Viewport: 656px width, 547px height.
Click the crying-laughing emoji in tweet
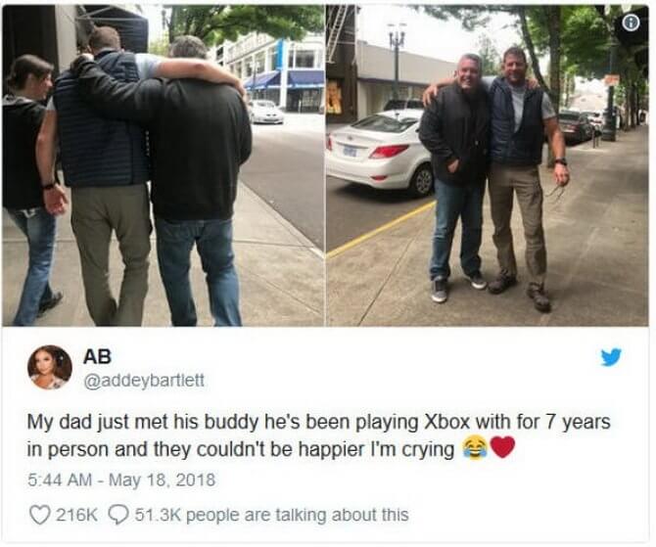pyautogui.click(x=473, y=449)
